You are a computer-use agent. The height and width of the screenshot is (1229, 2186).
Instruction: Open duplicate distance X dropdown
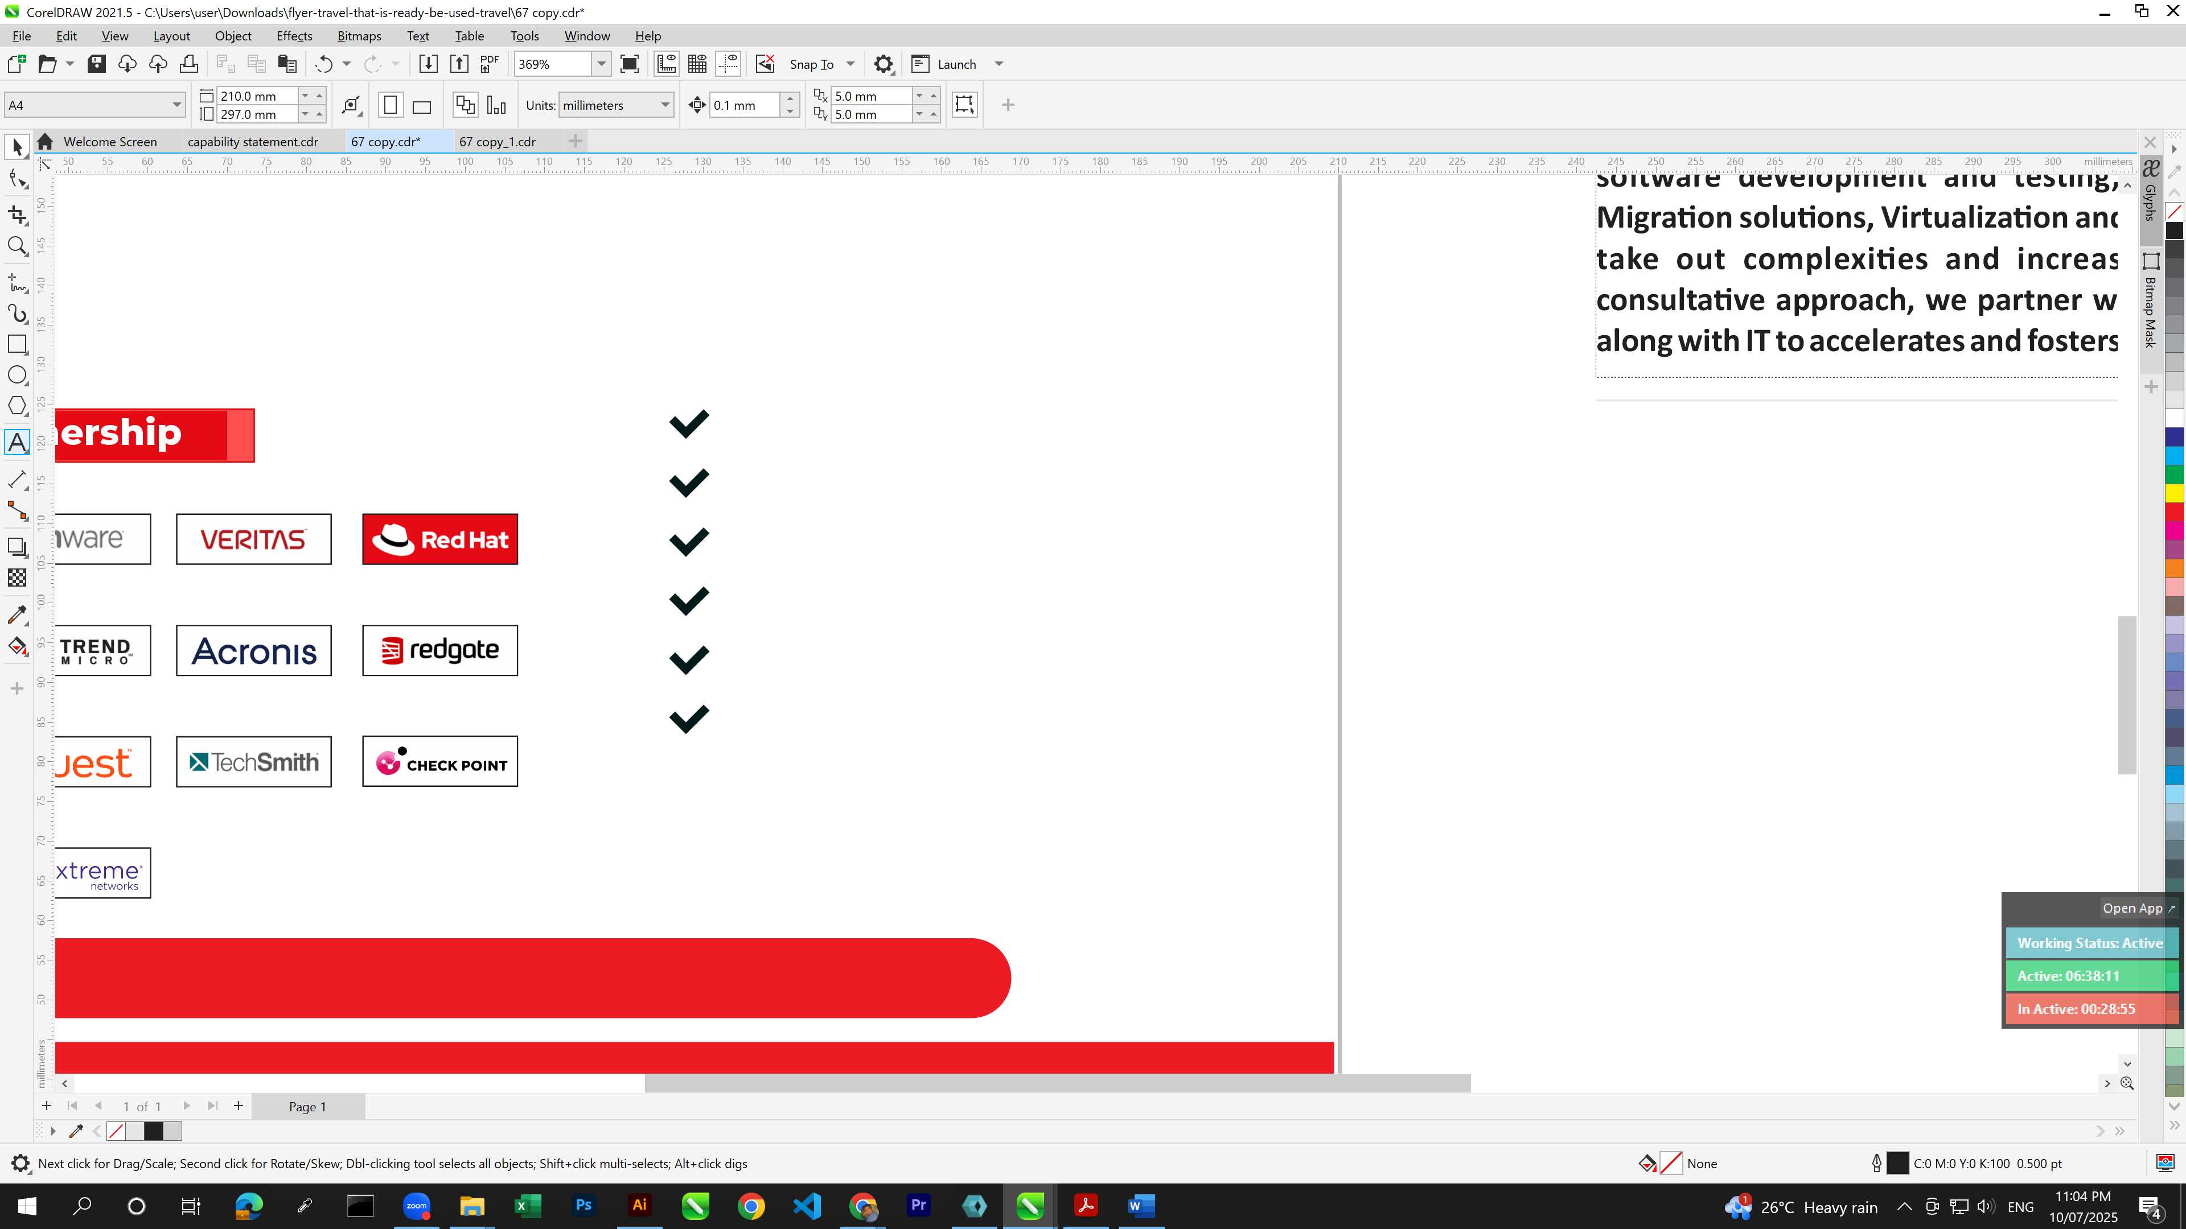click(919, 96)
